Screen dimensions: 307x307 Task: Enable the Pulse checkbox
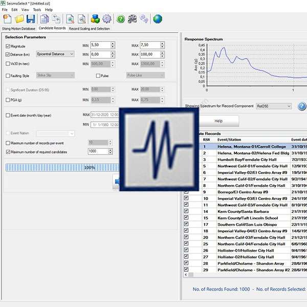[98, 76]
